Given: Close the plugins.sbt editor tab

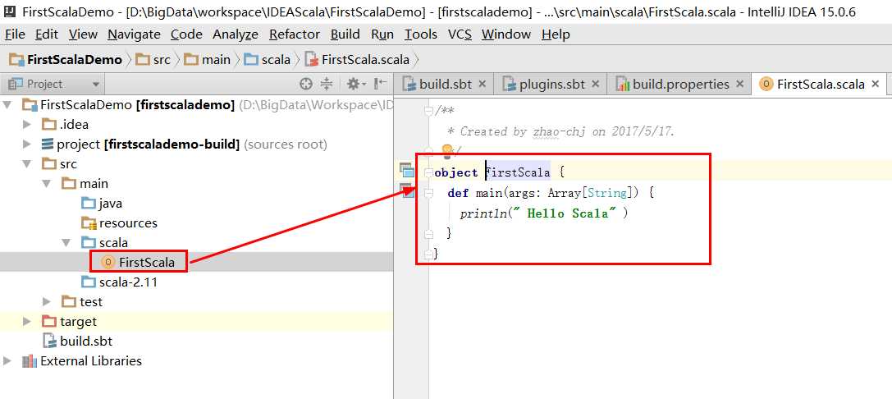Looking at the screenshot, I should coord(595,85).
